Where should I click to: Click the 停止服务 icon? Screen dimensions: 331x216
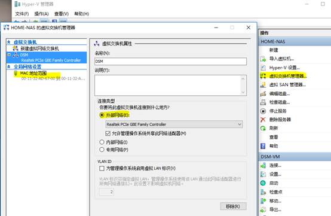(x=263, y=111)
